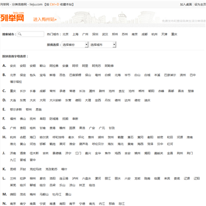Click the 列举网 site logo
The width and height of the screenshot is (206, 206).
[x=12, y=17]
